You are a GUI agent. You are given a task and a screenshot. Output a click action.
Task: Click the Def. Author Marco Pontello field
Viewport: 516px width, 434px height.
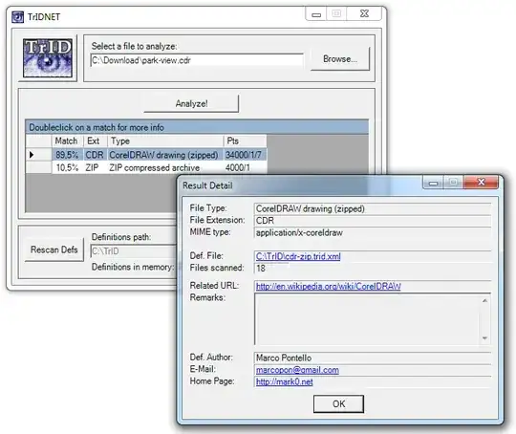373,358
